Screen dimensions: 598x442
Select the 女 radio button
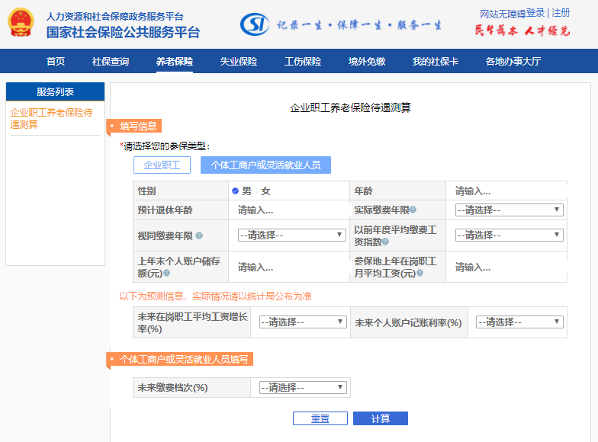coord(255,191)
